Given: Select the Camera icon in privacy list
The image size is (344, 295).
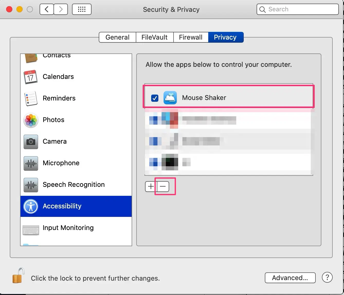Looking at the screenshot, I should [x=31, y=142].
